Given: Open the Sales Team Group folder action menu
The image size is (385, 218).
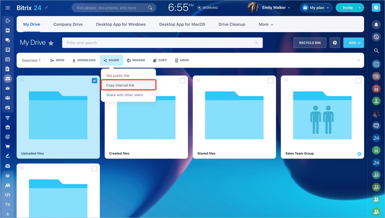Looking at the screenshot, I should [286, 80].
